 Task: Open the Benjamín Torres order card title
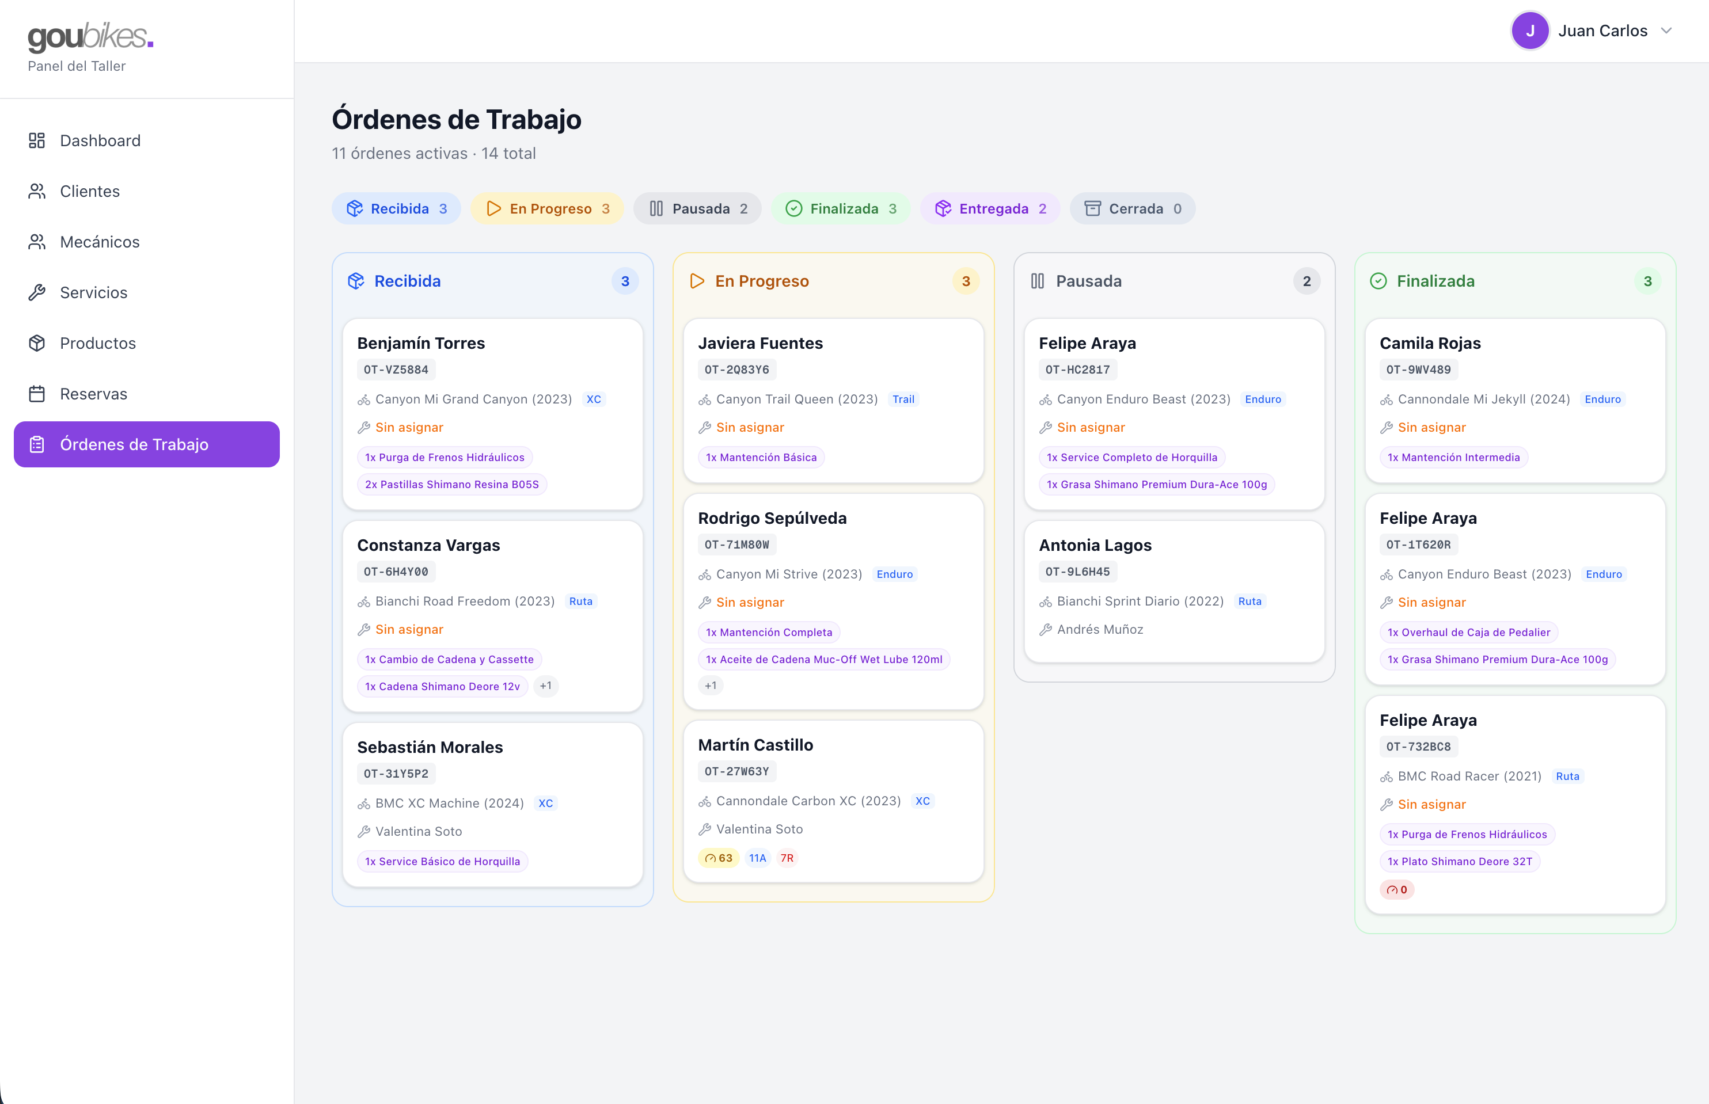421,342
